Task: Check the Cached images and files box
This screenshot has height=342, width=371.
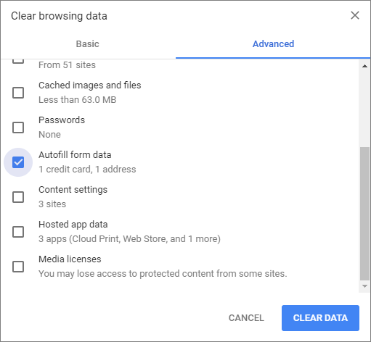Action: (x=18, y=93)
